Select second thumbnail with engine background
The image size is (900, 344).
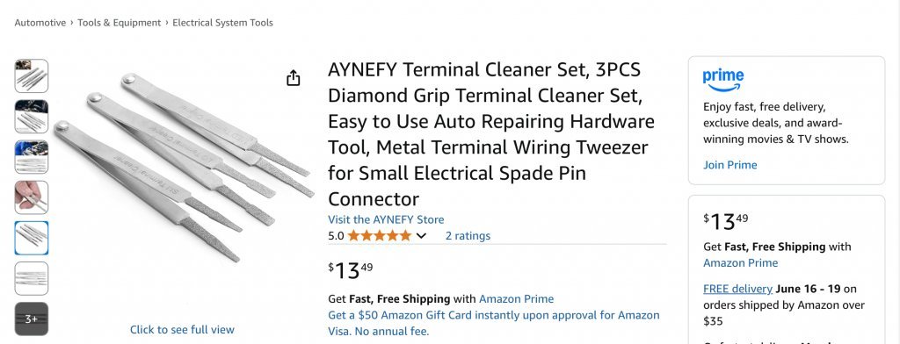click(32, 117)
